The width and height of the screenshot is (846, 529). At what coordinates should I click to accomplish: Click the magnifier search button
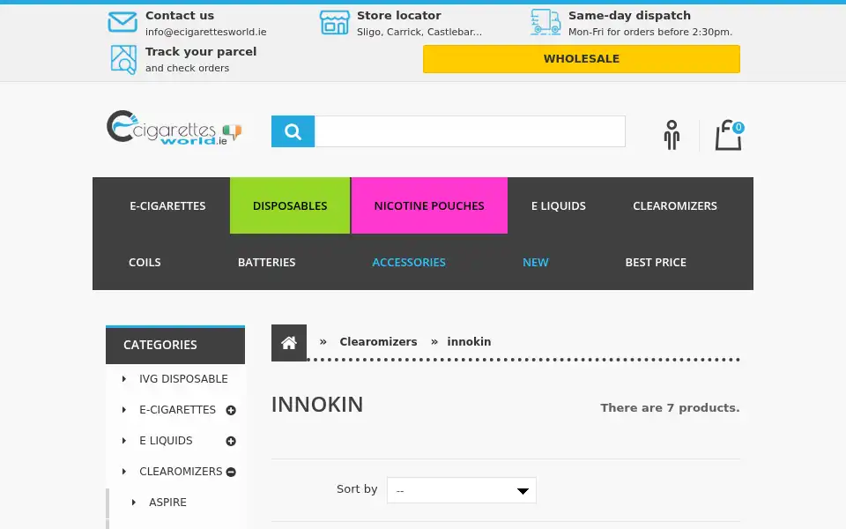coord(293,131)
